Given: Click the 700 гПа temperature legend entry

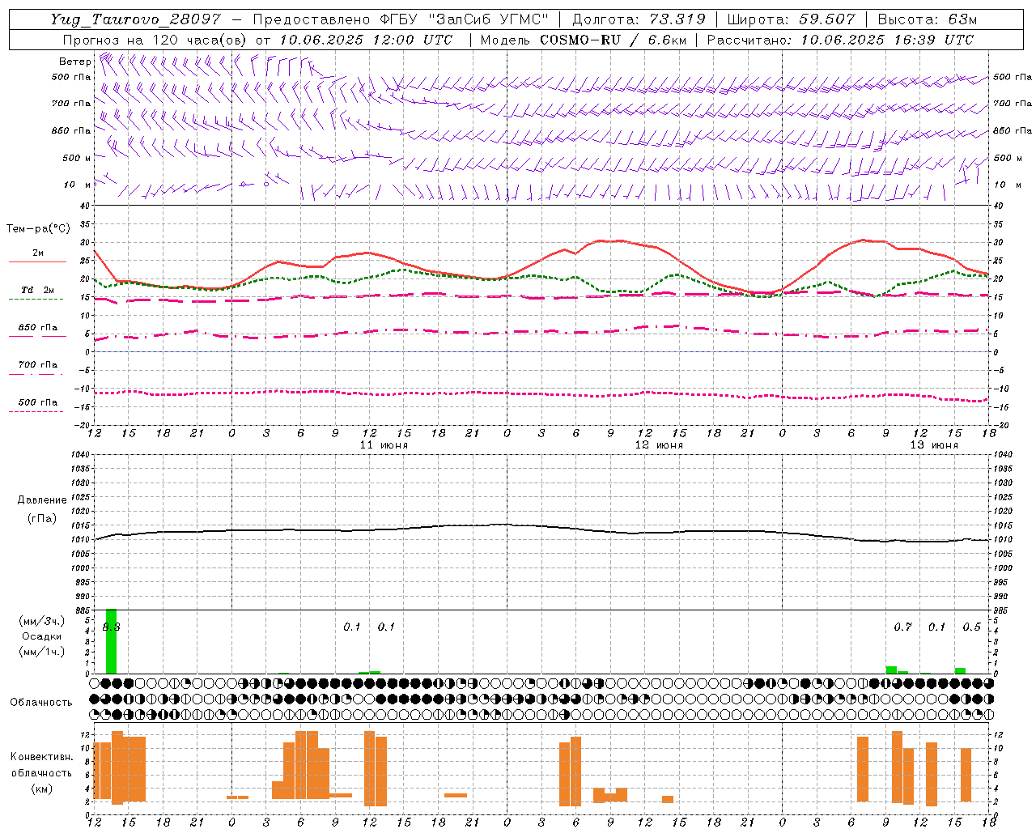Looking at the screenshot, I should pos(37,365).
